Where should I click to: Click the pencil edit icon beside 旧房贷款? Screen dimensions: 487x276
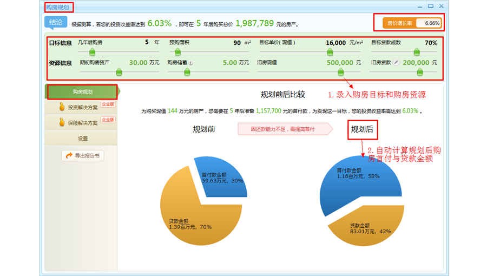tap(396, 63)
